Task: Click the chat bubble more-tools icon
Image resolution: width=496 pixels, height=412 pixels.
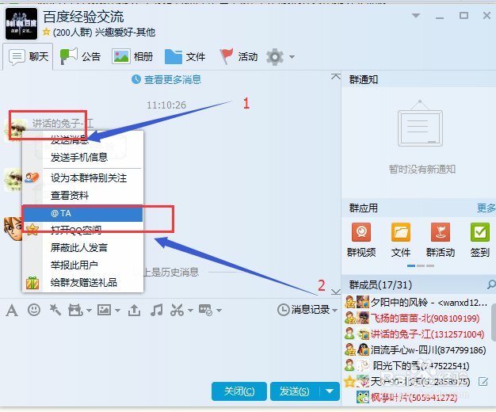Action: (206, 310)
